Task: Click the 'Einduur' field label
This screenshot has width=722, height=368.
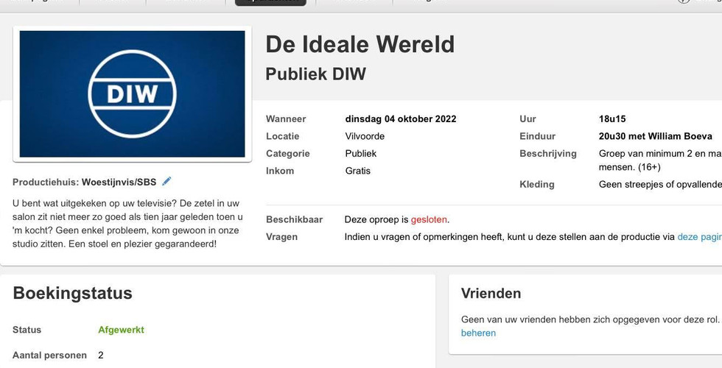Action: tap(537, 136)
